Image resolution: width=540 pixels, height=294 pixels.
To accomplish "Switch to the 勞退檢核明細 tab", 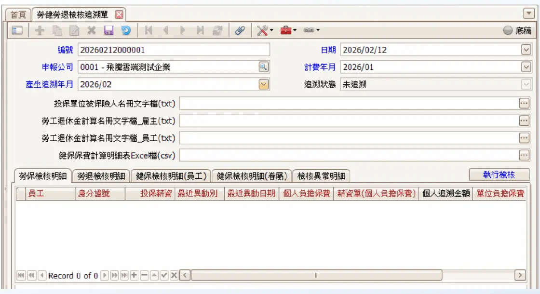I will coord(101,176).
